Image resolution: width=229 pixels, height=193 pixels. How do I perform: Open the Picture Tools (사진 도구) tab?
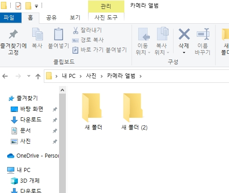pos(106,18)
